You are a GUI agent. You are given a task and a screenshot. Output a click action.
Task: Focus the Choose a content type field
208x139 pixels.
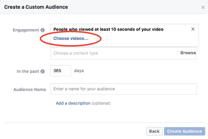114,53
